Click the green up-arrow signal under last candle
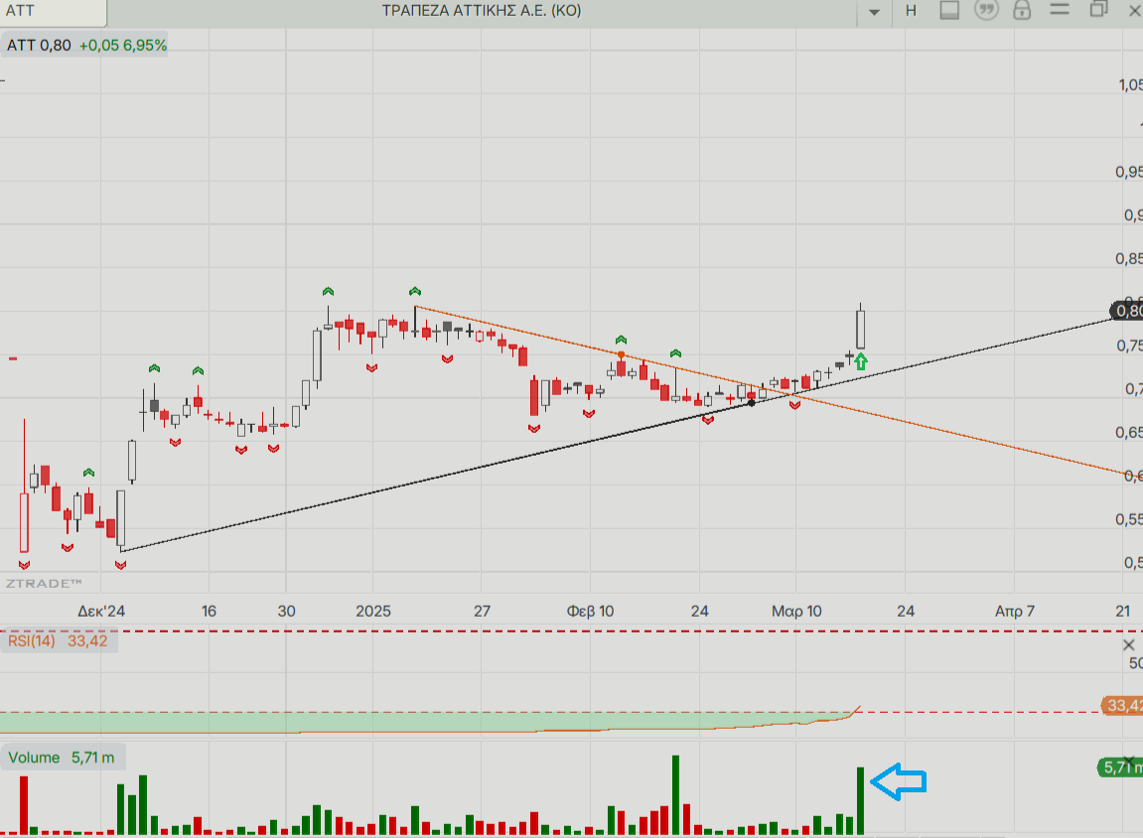 [x=860, y=362]
